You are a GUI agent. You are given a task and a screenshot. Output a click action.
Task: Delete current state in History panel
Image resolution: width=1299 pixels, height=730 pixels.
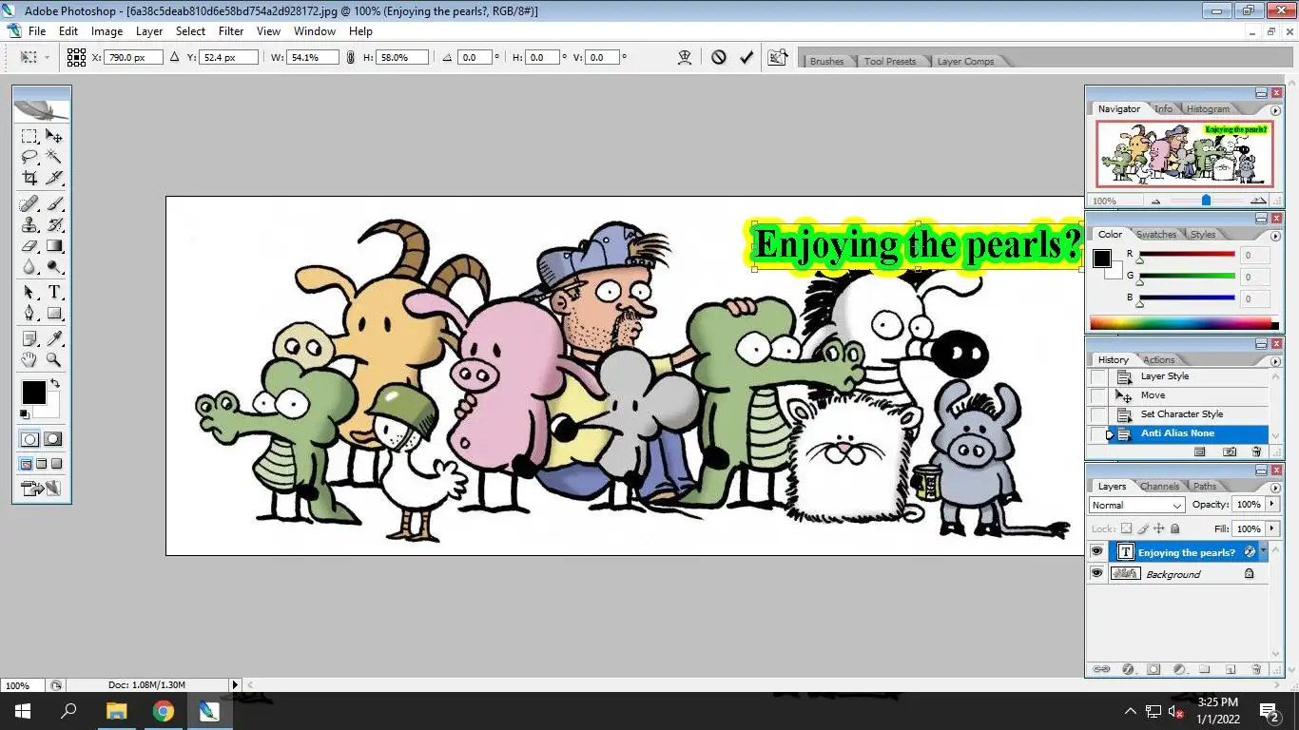pyautogui.click(x=1256, y=452)
